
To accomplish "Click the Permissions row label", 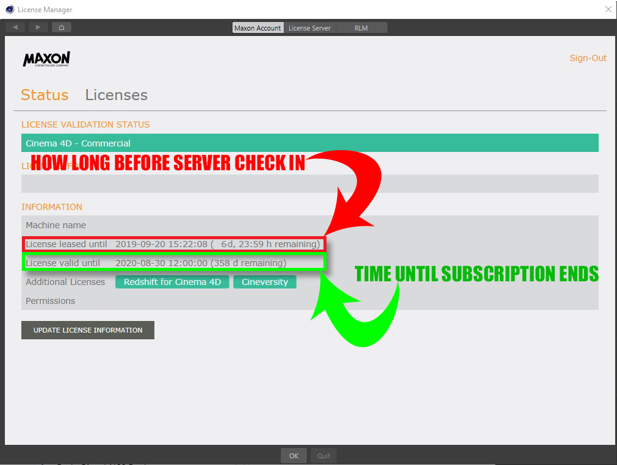I will pyautogui.click(x=51, y=301).
